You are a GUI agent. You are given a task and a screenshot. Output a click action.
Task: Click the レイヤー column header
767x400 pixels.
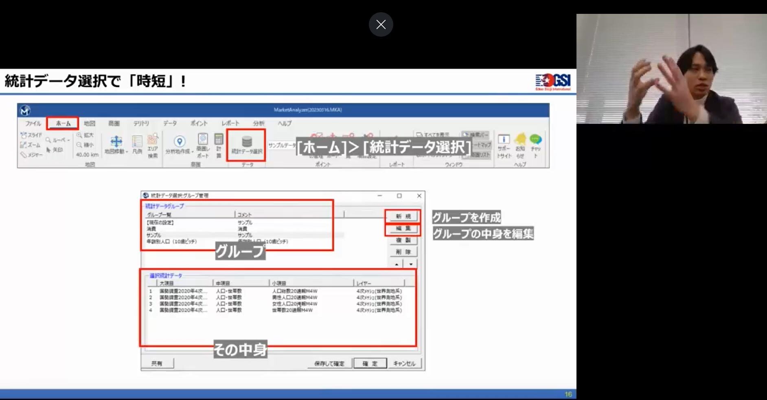[379, 283]
